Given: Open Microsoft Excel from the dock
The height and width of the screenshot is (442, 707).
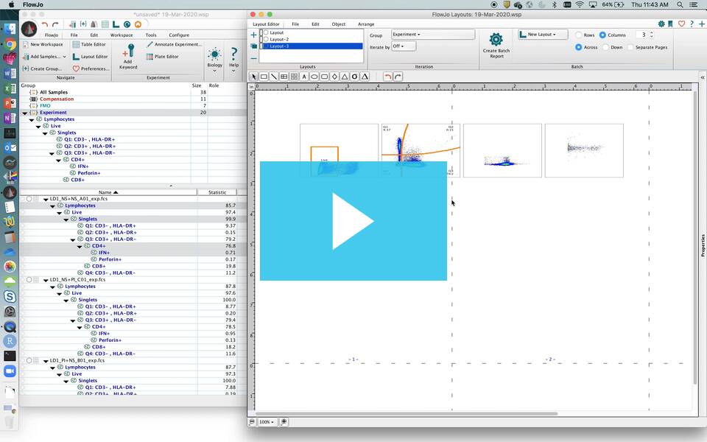Looking at the screenshot, I should coord(10,89).
